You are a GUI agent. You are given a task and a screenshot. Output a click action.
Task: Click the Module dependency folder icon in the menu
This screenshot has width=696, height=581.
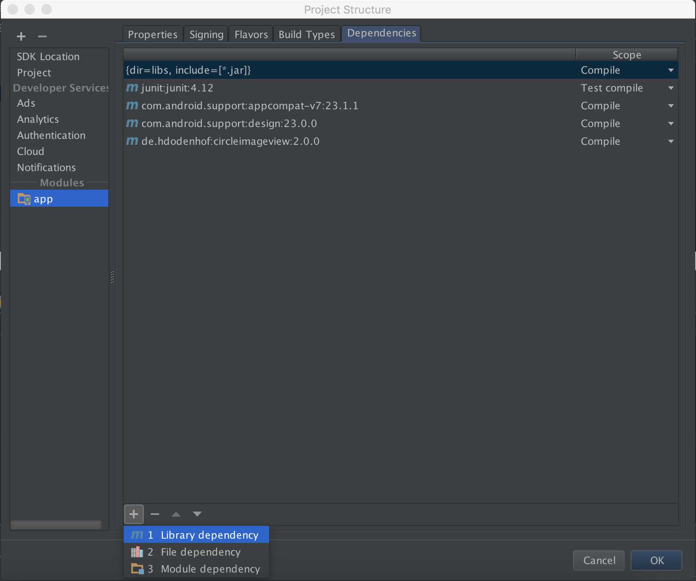(x=137, y=569)
